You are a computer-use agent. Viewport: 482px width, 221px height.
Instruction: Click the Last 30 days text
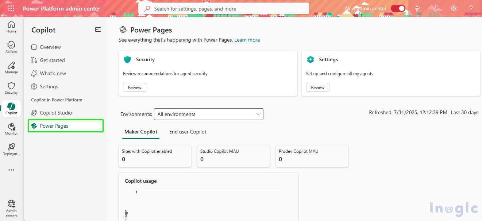click(x=464, y=112)
